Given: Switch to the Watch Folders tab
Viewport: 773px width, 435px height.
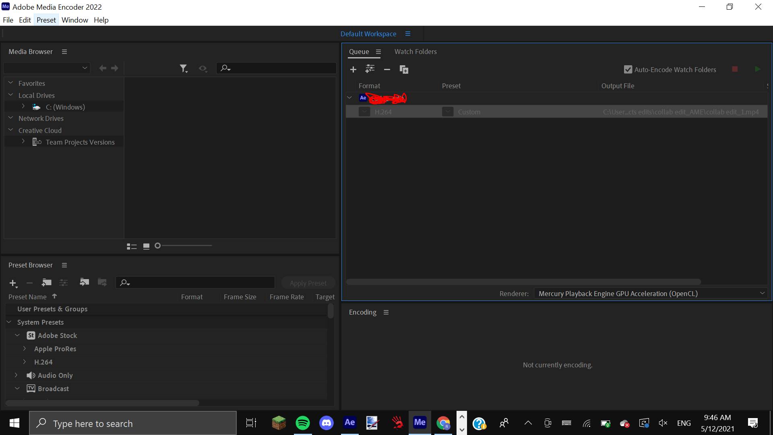Looking at the screenshot, I should pyautogui.click(x=415, y=52).
